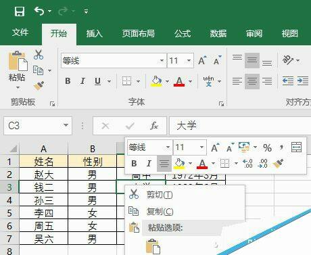Click the Name Box showing C3
311x255 pixels.
(38, 126)
